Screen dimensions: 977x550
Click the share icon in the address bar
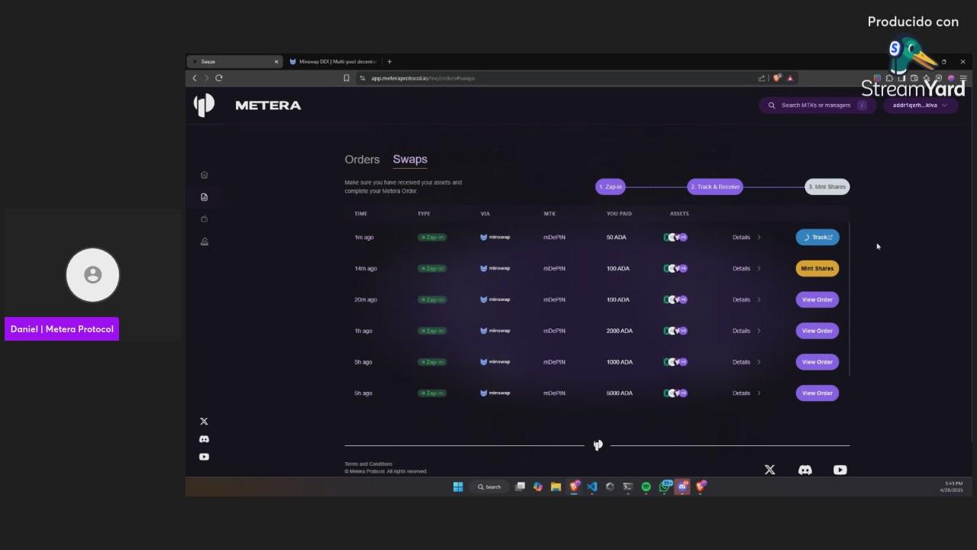[x=761, y=78]
